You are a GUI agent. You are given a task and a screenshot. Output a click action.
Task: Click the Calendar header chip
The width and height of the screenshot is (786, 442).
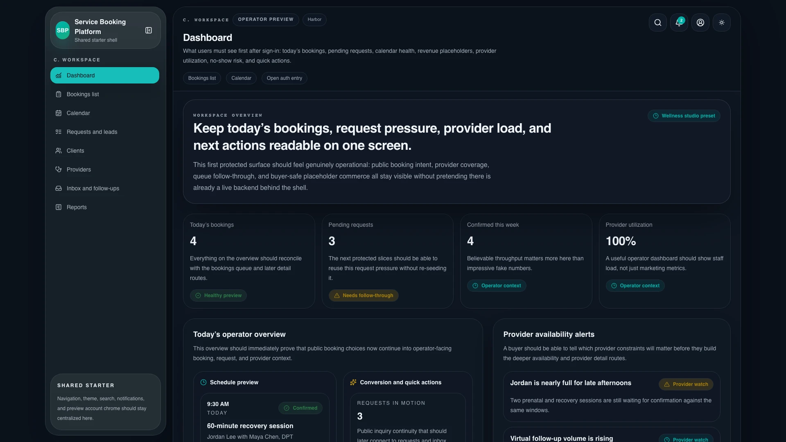point(241,78)
